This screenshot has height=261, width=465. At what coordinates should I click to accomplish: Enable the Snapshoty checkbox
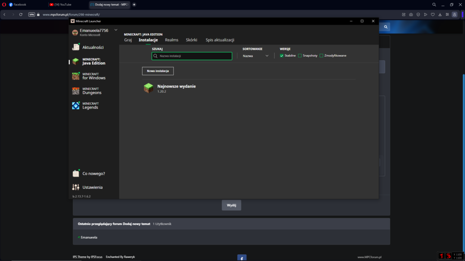pos(300,55)
